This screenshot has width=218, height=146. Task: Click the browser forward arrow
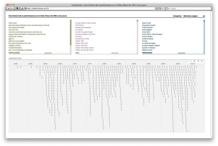[12, 8]
